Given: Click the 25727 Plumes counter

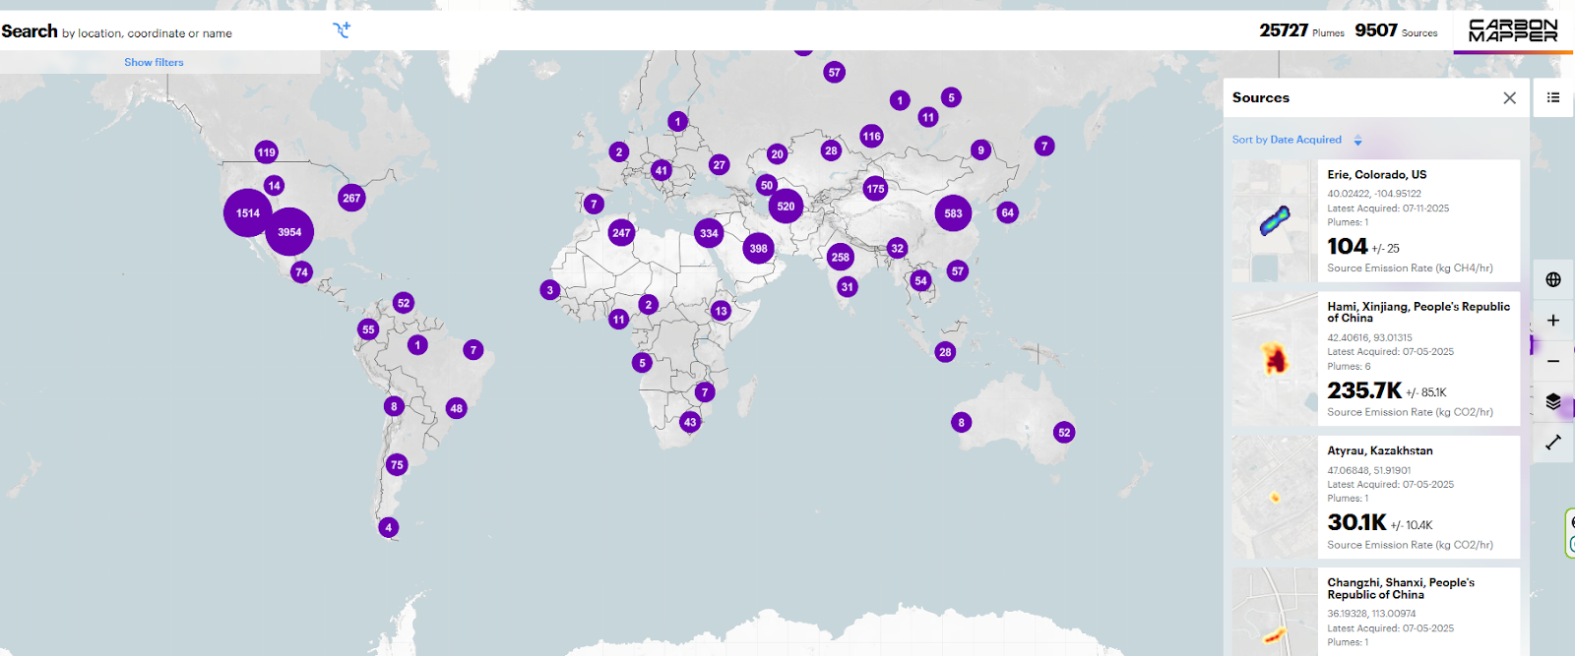Looking at the screenshot, I should (1301, 30).
